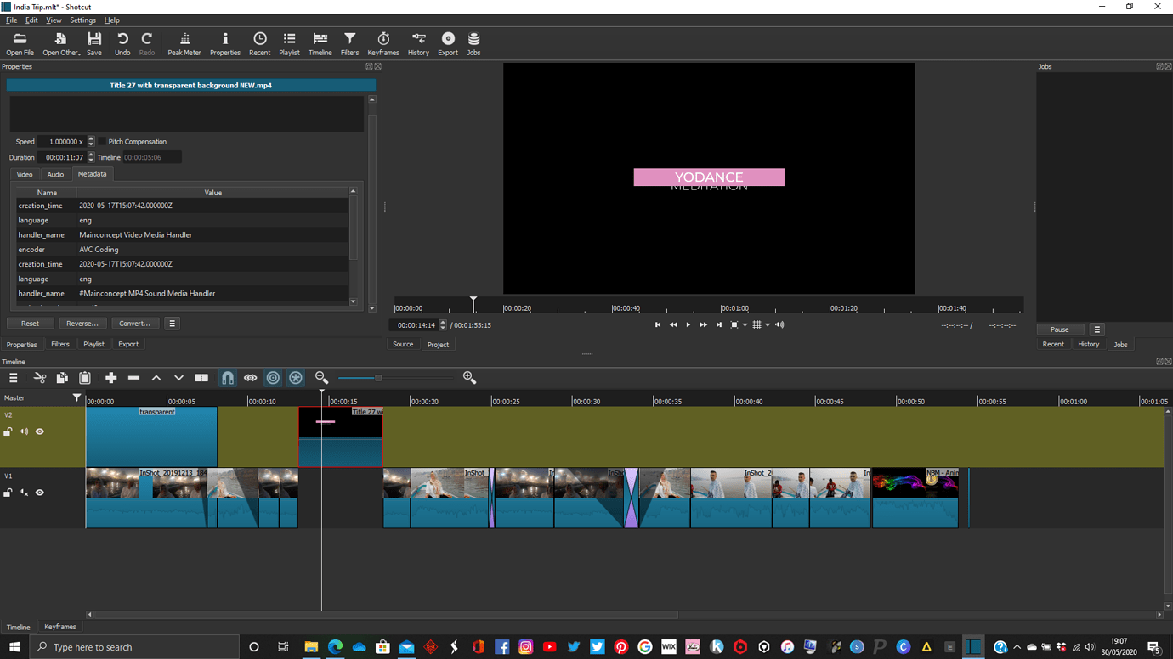Toggle timeline snapping magnet
1173x659 pixels.
[x=228, y=378]
